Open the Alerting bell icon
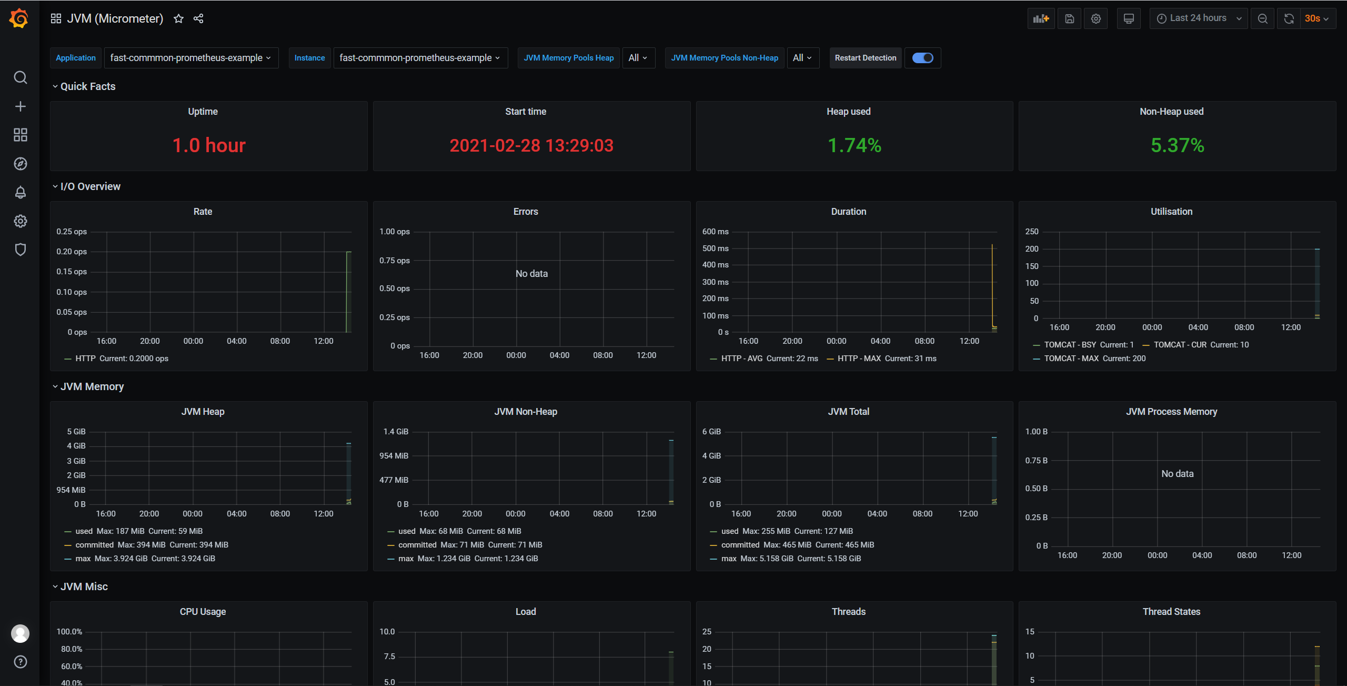The height and width of the screenshot is (686, 1347). click(20, 193)
